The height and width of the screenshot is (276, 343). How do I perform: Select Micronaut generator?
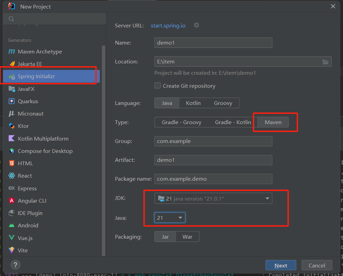[x=51, y=113]
